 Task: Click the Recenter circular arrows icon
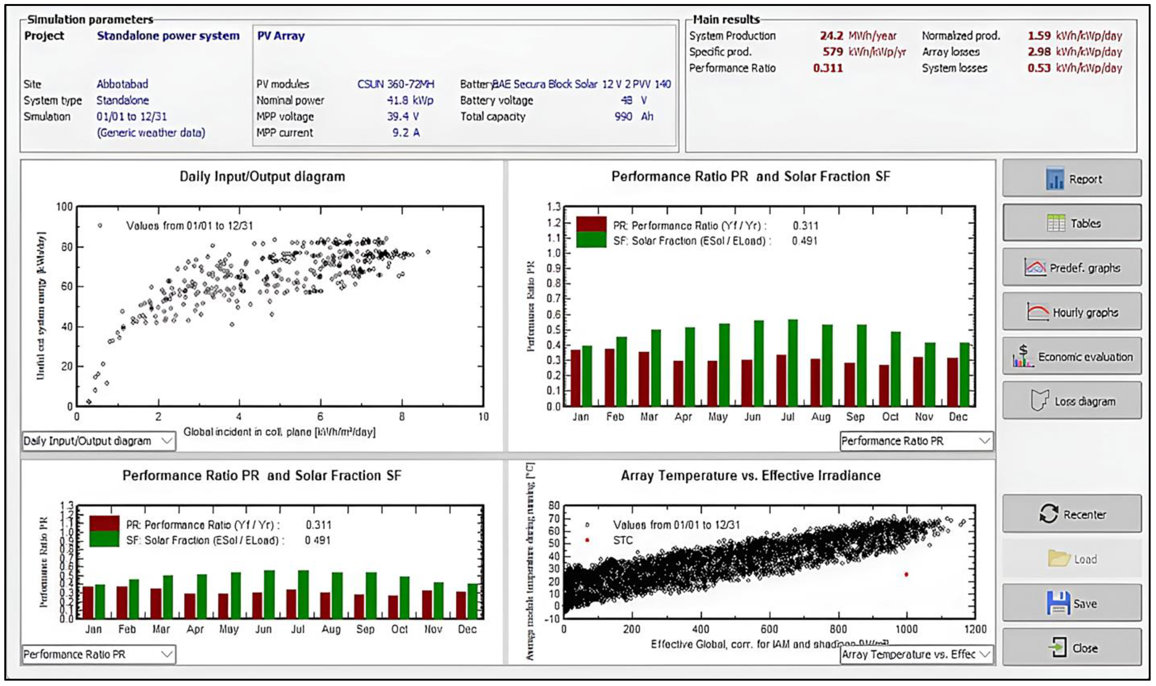[1048, 514]
